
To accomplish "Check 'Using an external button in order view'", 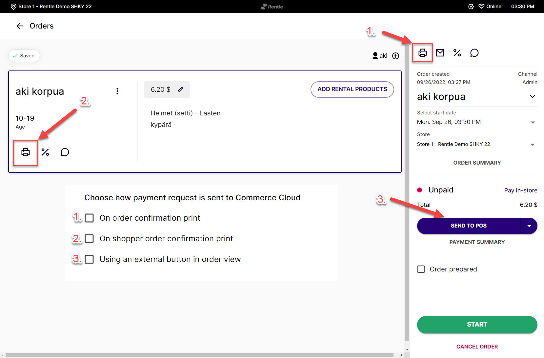I will click(89, 259).
